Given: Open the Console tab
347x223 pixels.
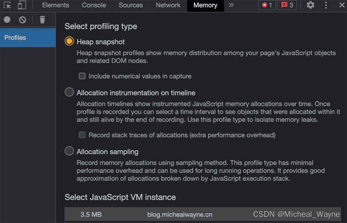Looking at the screenshot, I should (x=94, y=5).
